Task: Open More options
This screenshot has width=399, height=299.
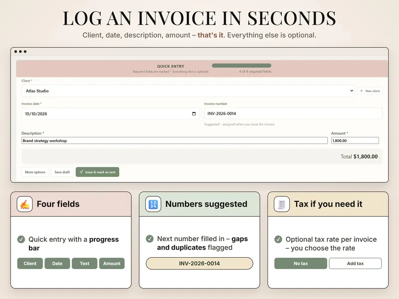Action: (x=35, y=172)
